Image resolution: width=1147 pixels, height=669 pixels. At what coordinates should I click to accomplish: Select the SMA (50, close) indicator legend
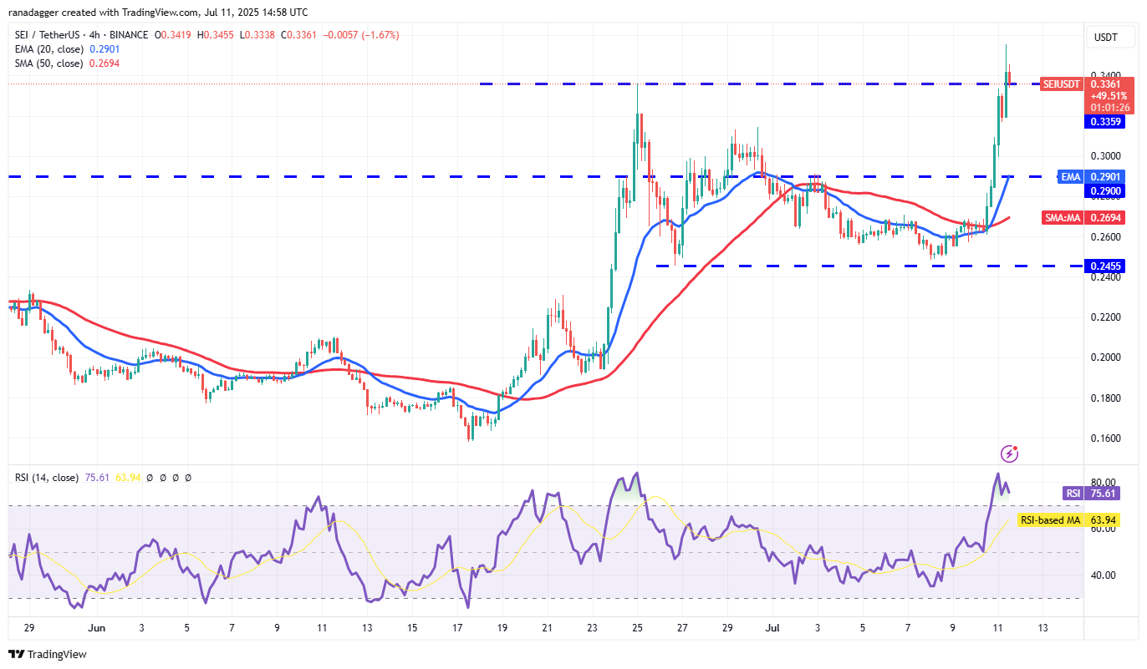point(47,63)
